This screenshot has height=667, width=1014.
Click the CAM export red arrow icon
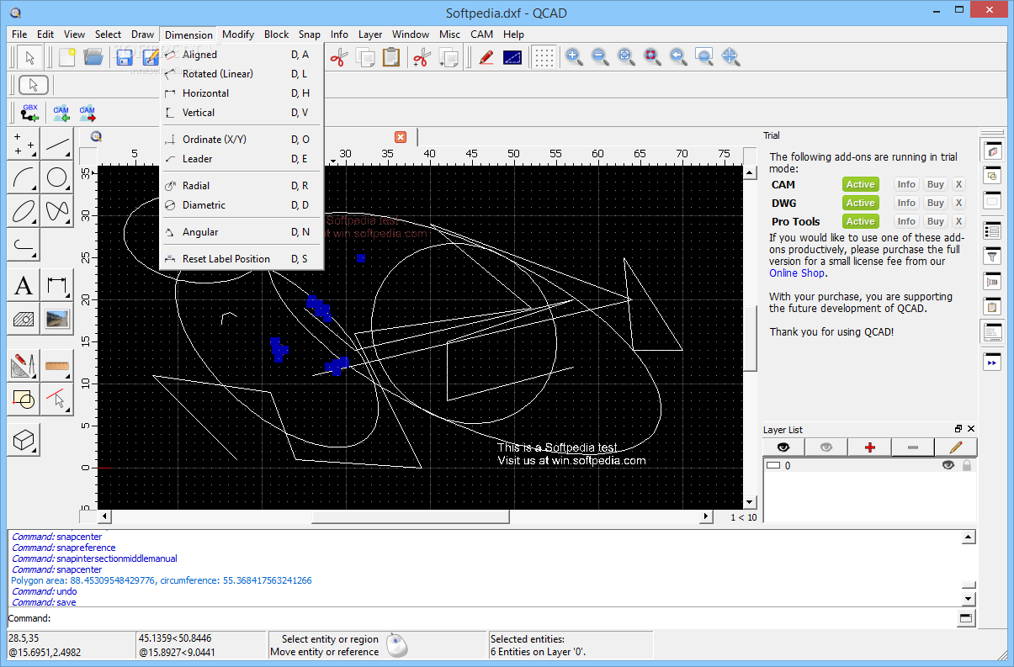click(x=88, y=113)
